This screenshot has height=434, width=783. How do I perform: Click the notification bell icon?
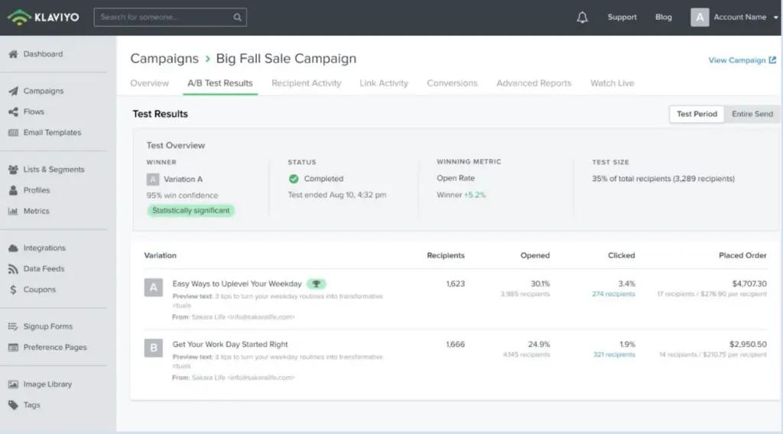[x=583, y=18]
